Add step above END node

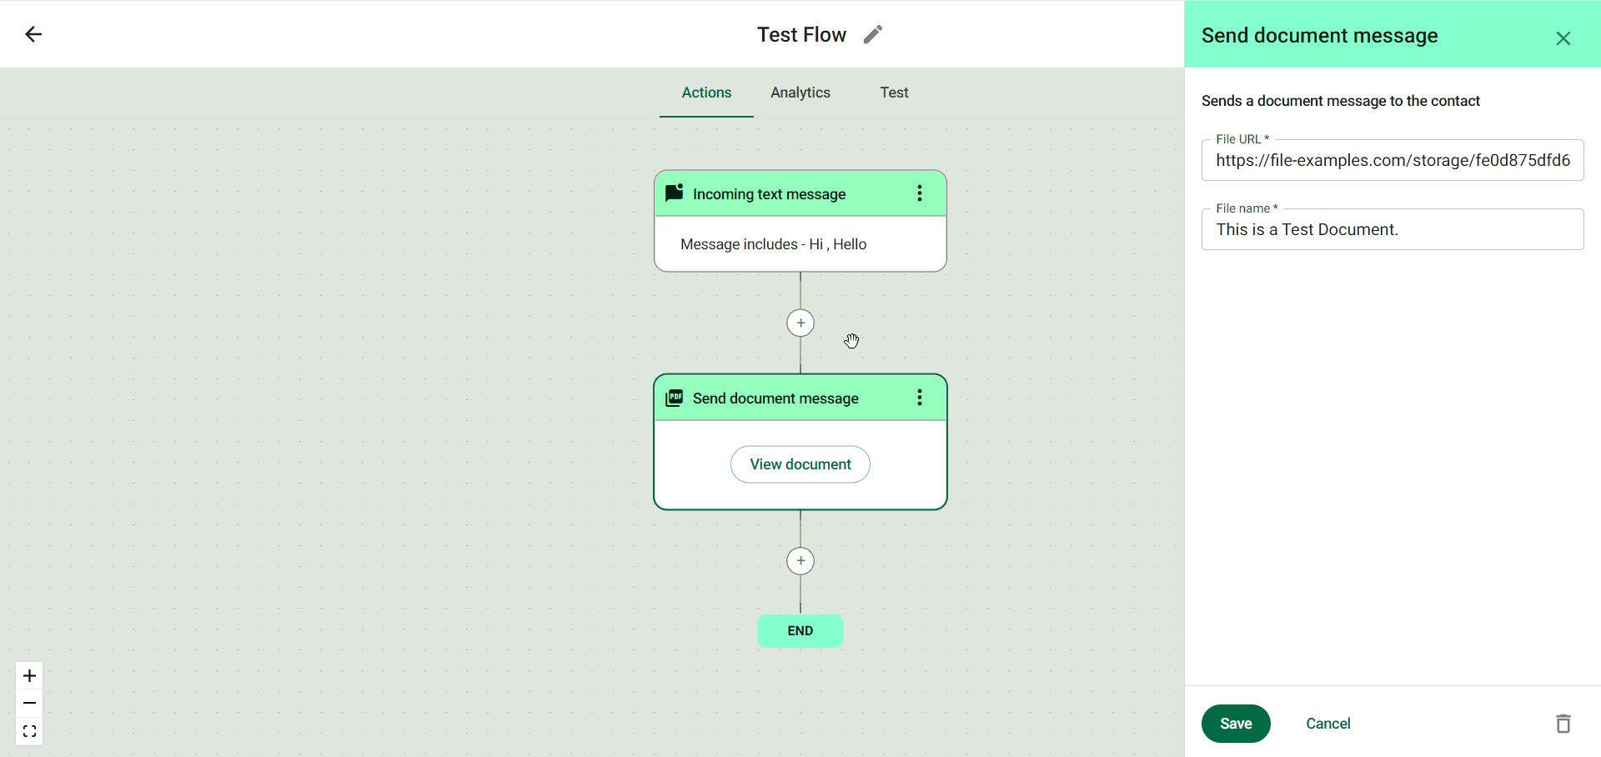(x=800, y=561)
